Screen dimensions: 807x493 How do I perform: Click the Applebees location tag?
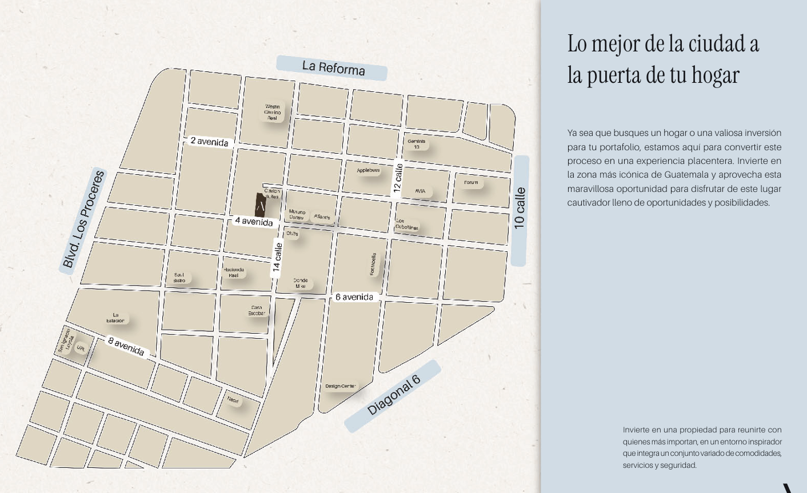click(368, 170)
